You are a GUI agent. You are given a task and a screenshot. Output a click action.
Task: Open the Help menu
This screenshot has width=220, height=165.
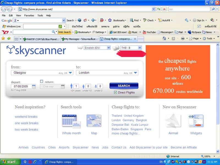click(48, 15)
